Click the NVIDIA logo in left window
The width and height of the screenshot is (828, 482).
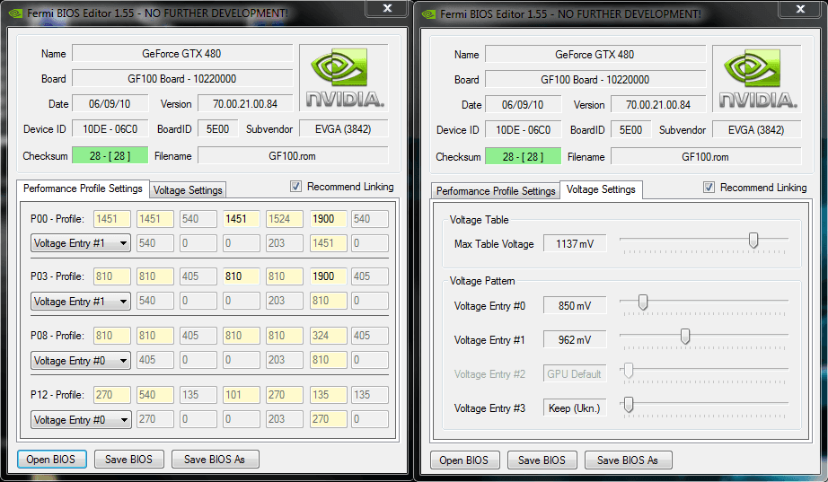(x=344, y=77)
